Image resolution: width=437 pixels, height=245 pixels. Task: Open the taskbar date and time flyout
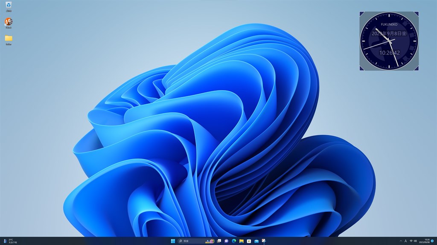(424, 241)
